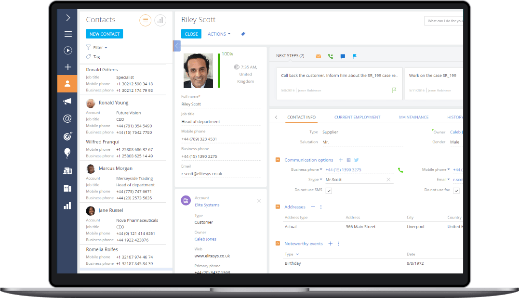This screenshot has height=298, width=519.
Task: Open the Contacts section in the sidebar
Action: 67,84
